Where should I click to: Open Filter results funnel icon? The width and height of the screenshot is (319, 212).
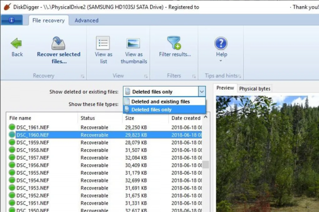tap(174, 43)
